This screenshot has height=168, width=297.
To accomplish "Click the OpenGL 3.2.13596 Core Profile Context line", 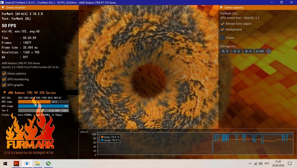I will click(x=31, y=67).
